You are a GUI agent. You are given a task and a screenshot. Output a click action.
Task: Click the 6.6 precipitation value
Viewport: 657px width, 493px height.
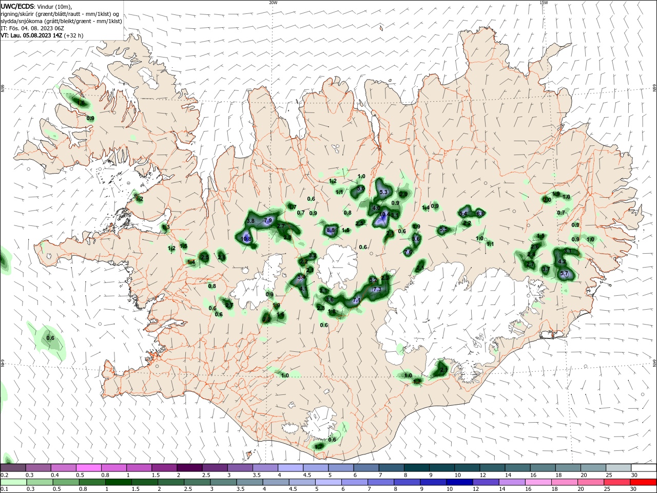(x=480, y=214)
